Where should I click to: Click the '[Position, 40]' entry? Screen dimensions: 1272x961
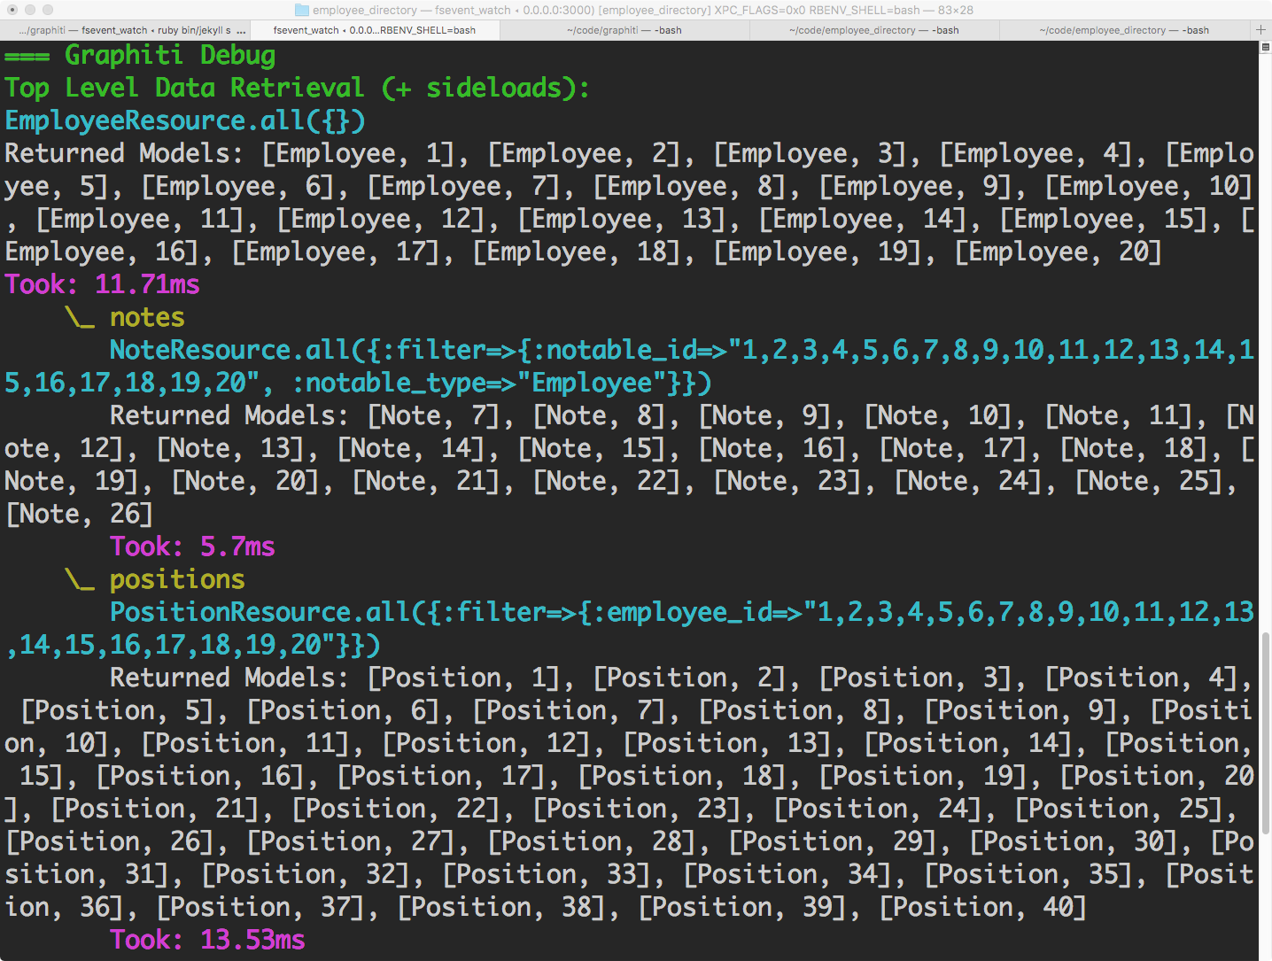tap(983, 907)
